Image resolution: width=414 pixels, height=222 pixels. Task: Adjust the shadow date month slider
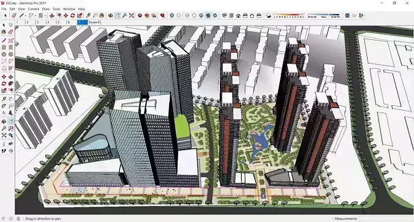(288, 16)
